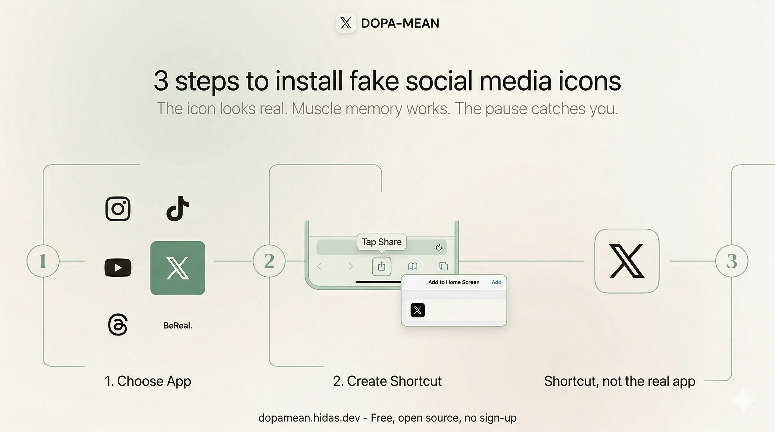The height and width of the screenshot is (432, 775).
Task: Tap the Share icon in browser toolbar
Action: pos(382,266)
